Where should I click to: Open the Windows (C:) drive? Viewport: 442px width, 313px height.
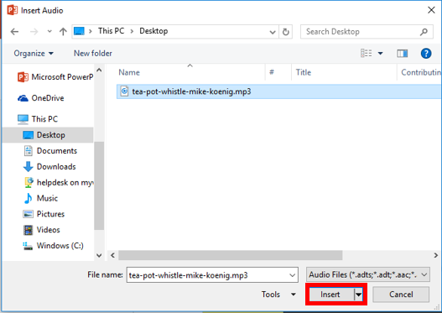(54, 246)
